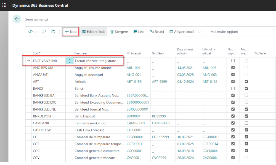Toggle manual numbering checkbox for ART

click(x=246, y=81)
